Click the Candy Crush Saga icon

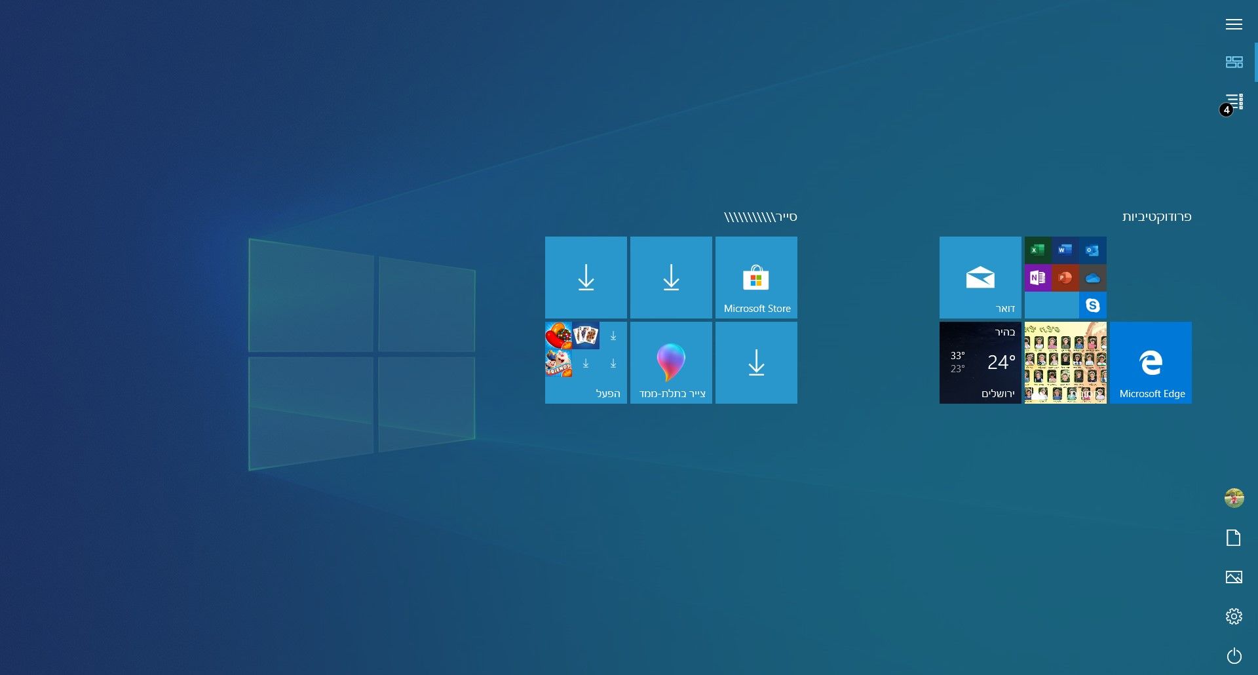558,336
